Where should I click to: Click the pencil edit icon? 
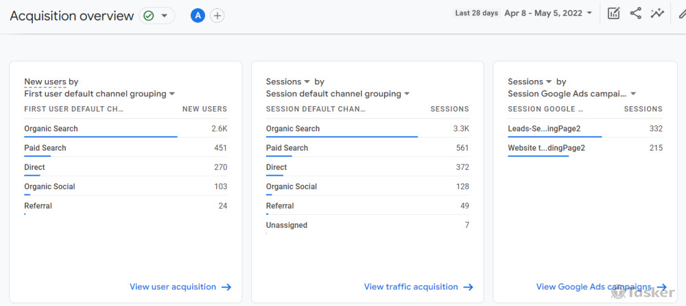(681, 13)
